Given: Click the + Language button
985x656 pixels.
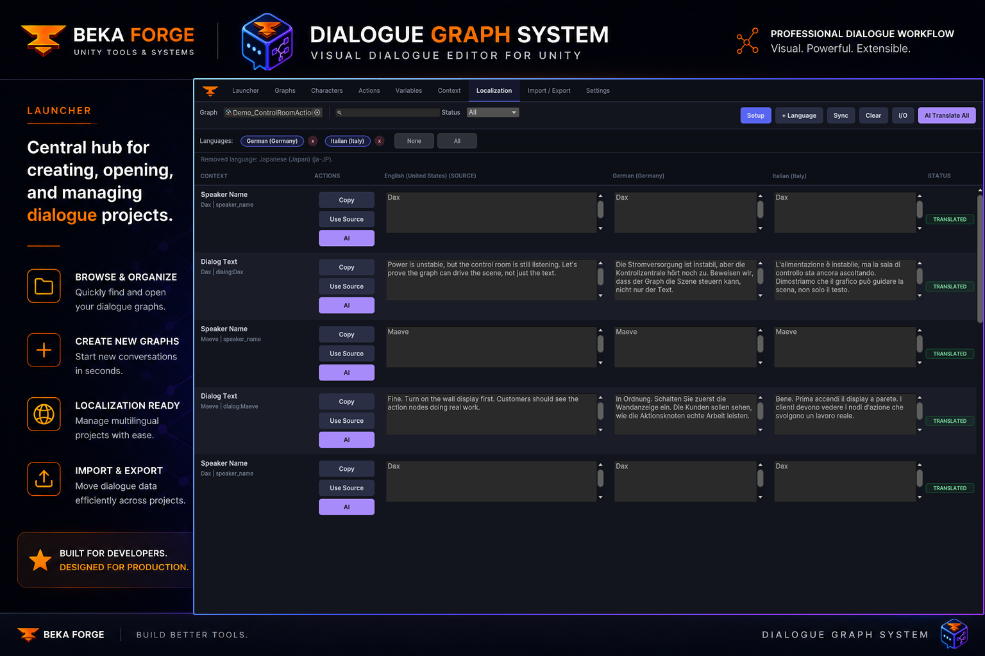Looking at the screenshot, I should pos(799,115).
